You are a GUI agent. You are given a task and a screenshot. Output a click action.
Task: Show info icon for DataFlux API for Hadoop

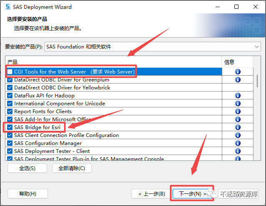pyautogui.click(x=238, y=96)
